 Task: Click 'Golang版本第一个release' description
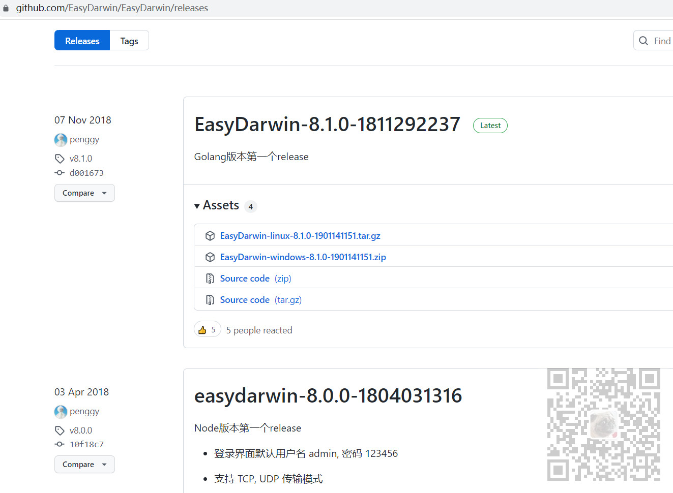tap(251, 157)
